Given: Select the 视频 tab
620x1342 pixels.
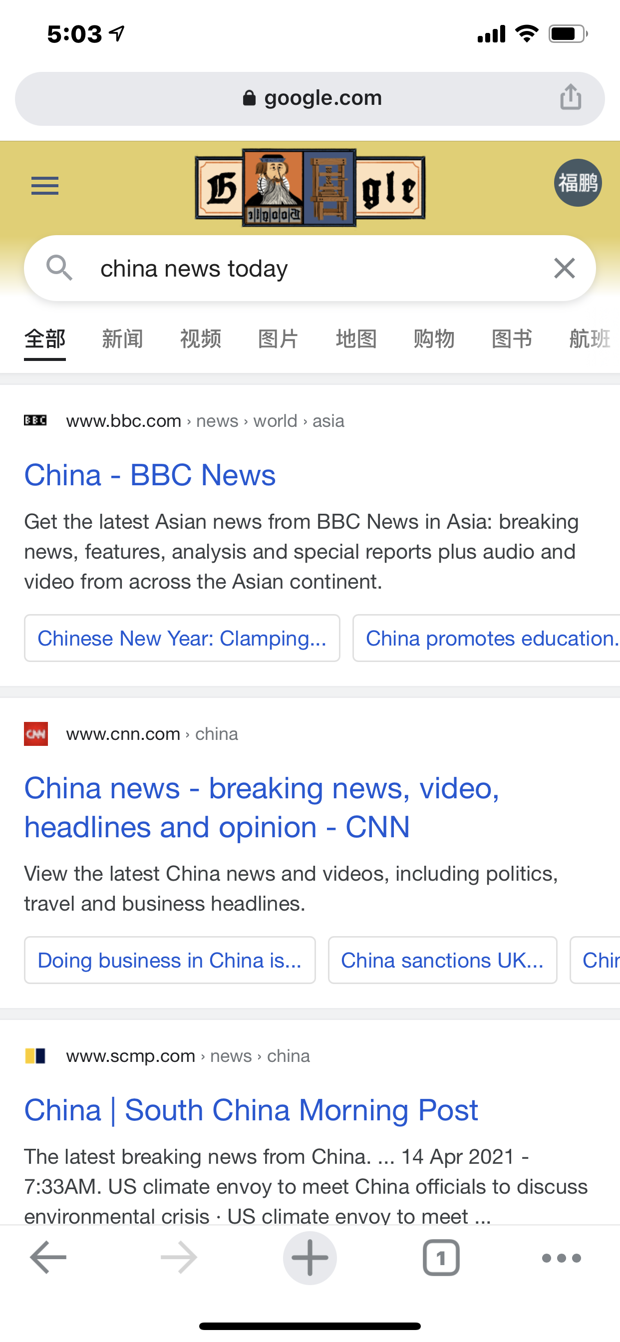Looking at the screenshot, I should (x=201, y=339).
